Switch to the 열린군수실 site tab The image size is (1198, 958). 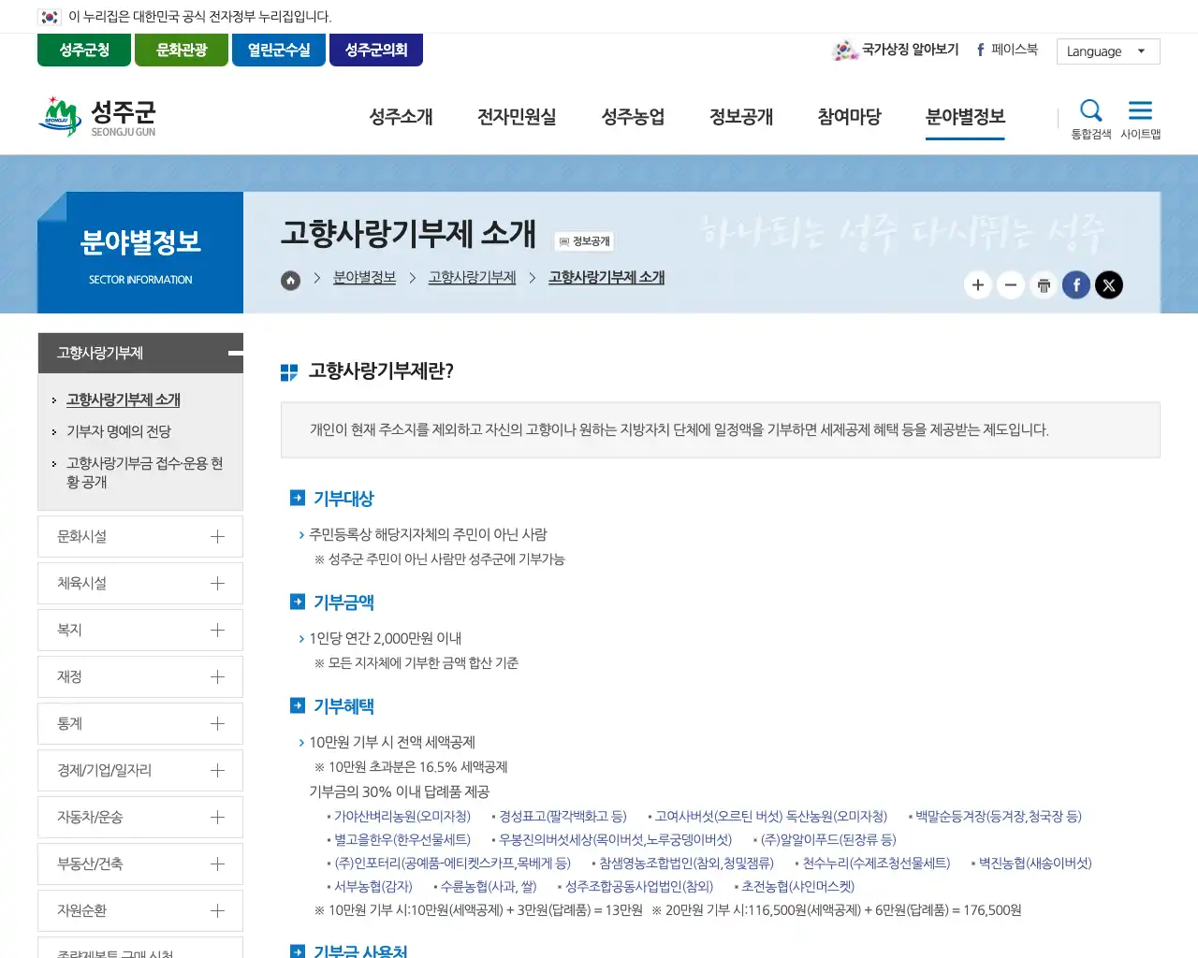[x=279, y=50]
